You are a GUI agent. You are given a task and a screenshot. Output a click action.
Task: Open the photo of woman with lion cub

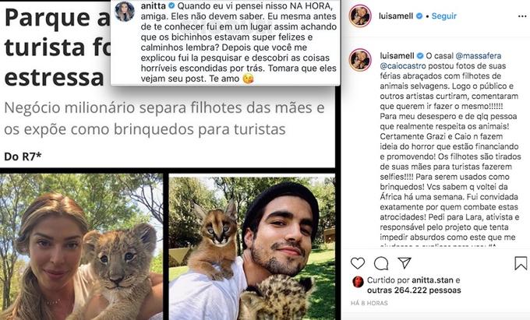81,247
